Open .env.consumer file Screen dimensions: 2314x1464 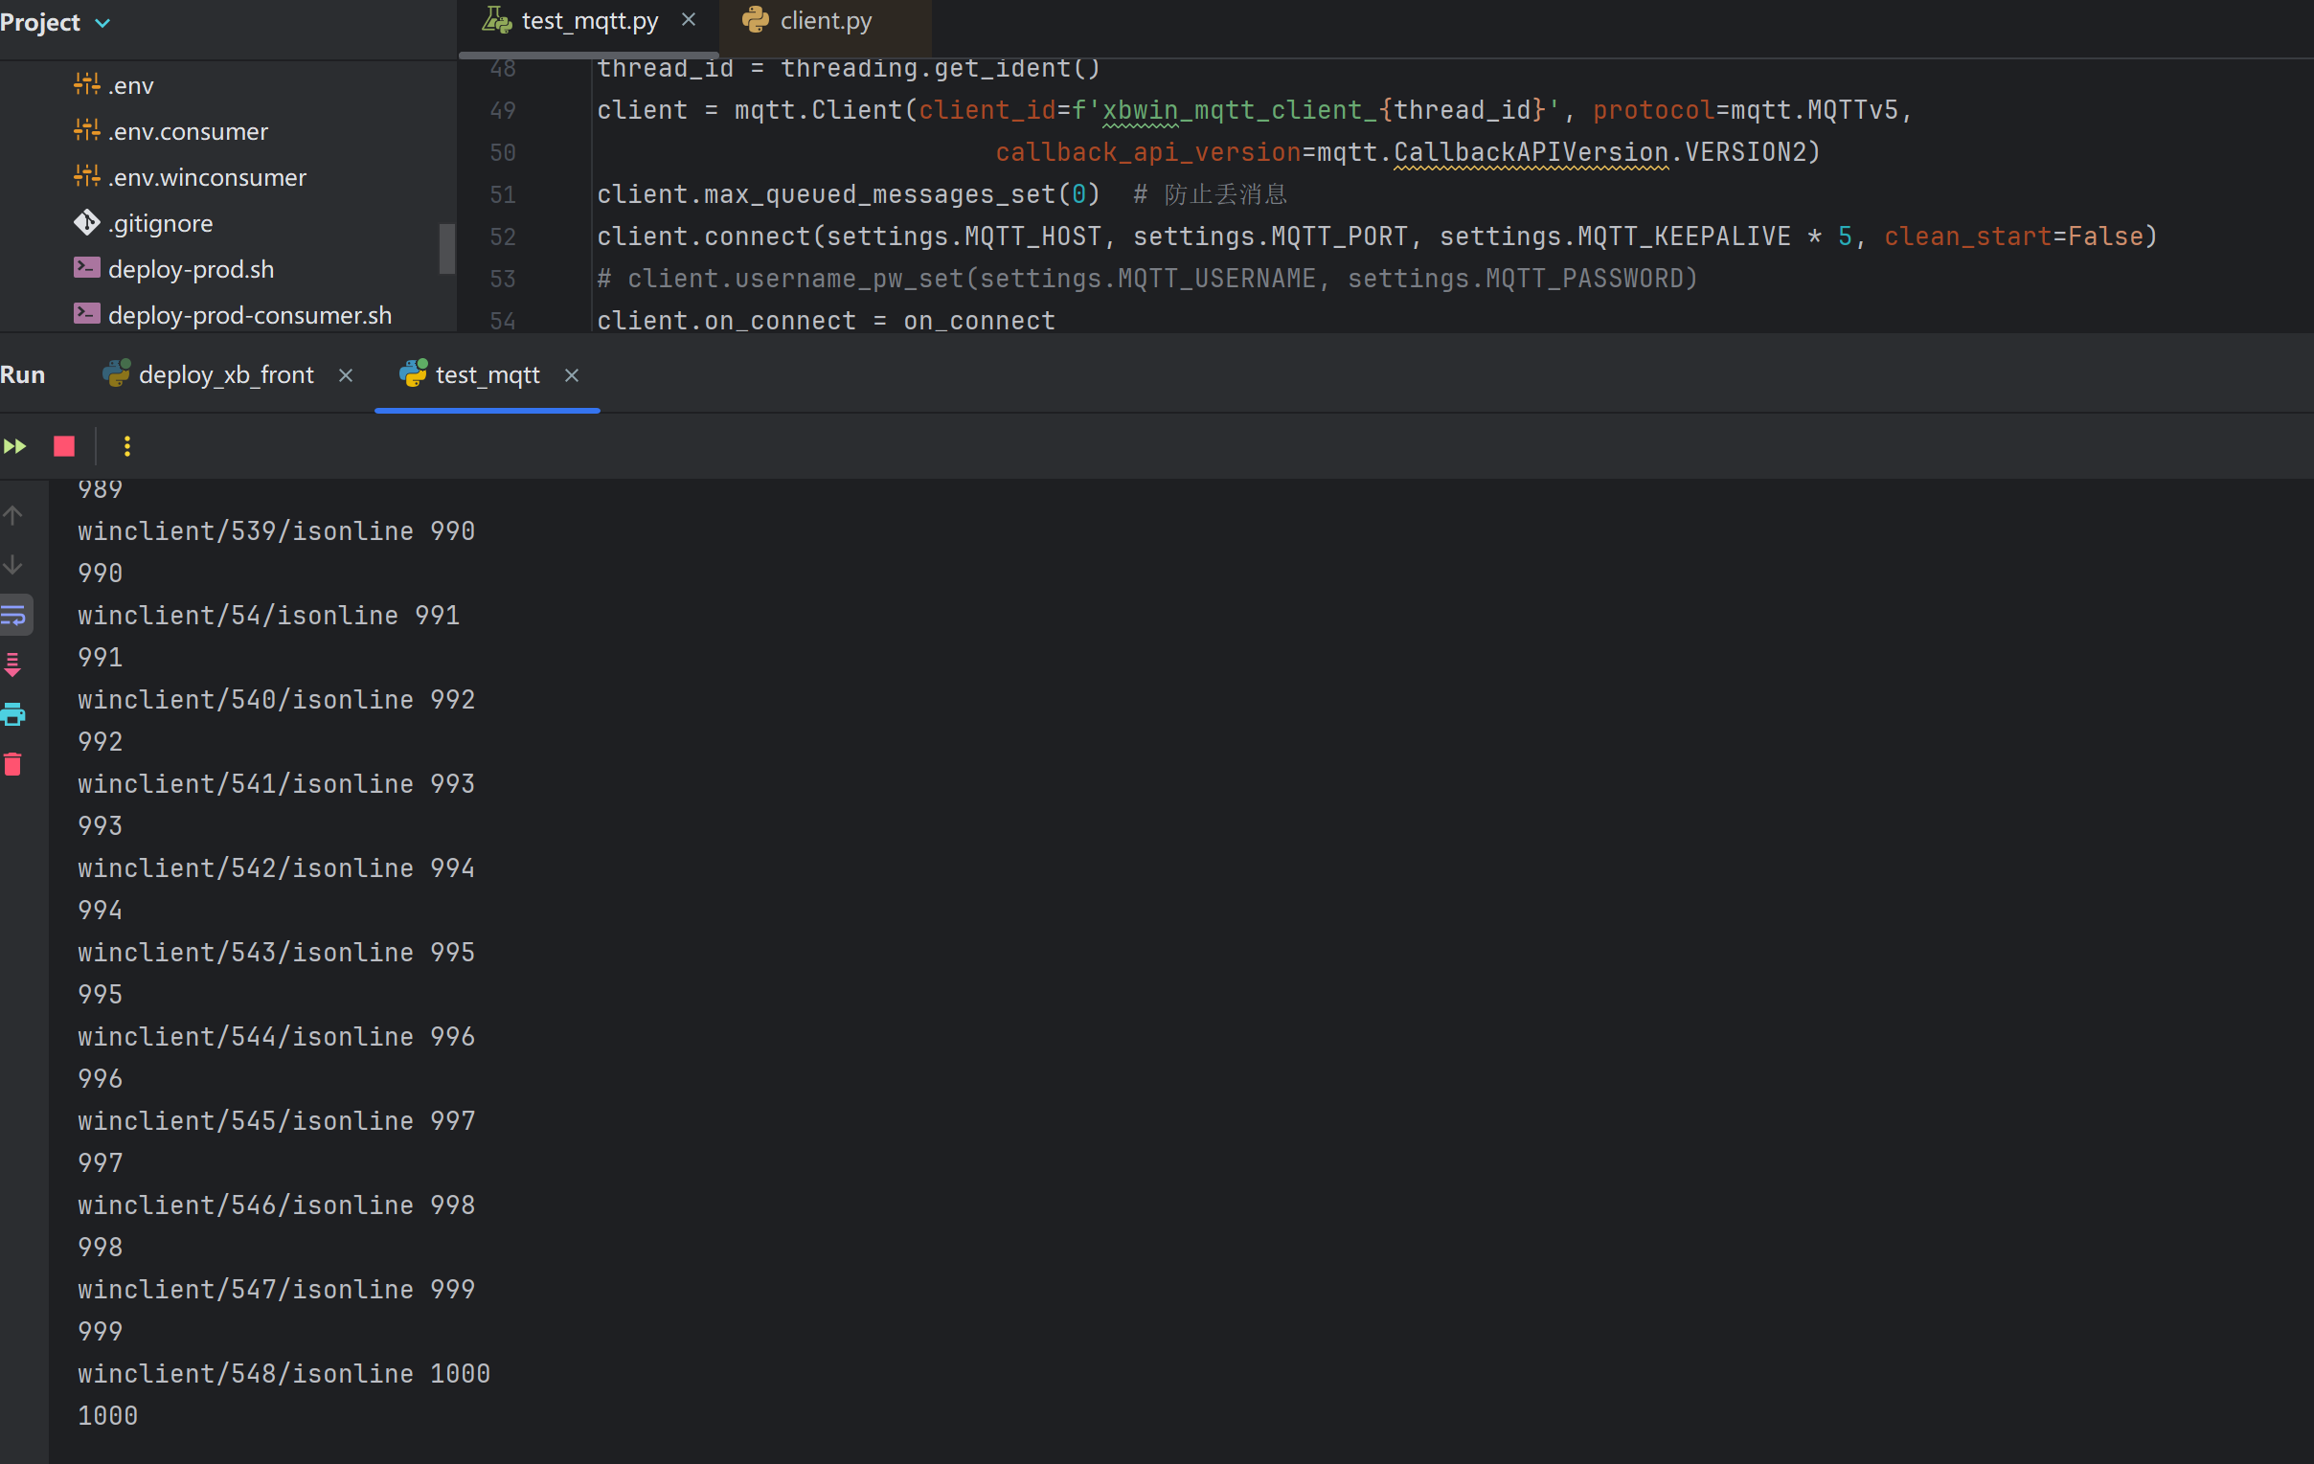tap(188, 131)
